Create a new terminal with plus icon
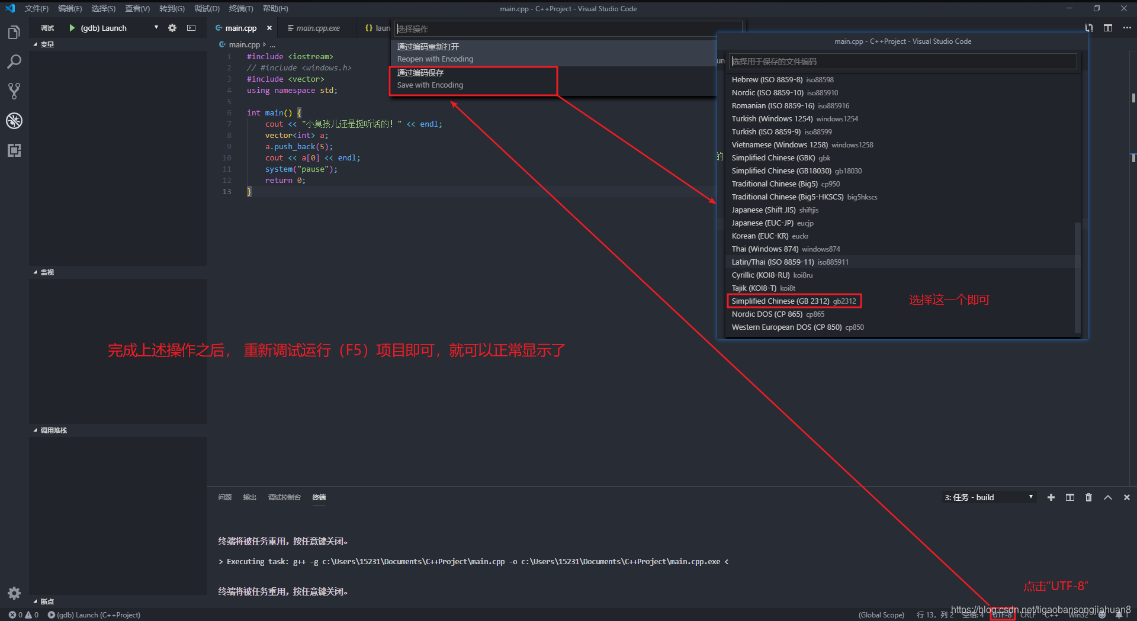This screenshot has height=621, width=1137. pyautogui.click(x=1051, y=497)
